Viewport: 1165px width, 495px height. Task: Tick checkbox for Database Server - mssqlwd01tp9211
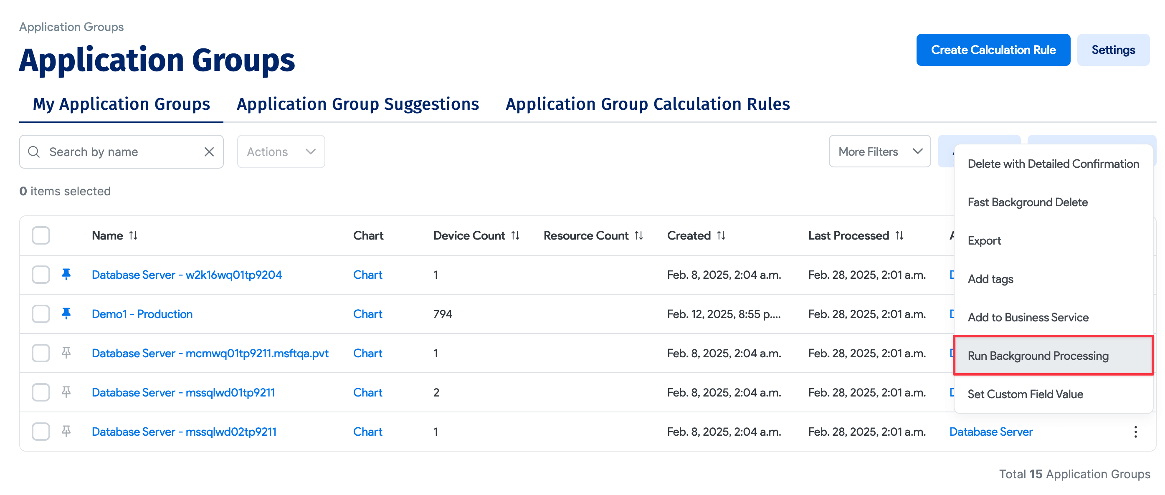[41, 392]
